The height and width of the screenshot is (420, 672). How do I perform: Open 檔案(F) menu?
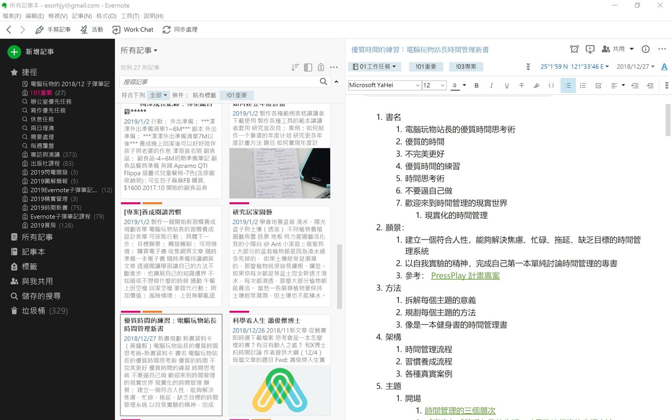tap(12, 16)
